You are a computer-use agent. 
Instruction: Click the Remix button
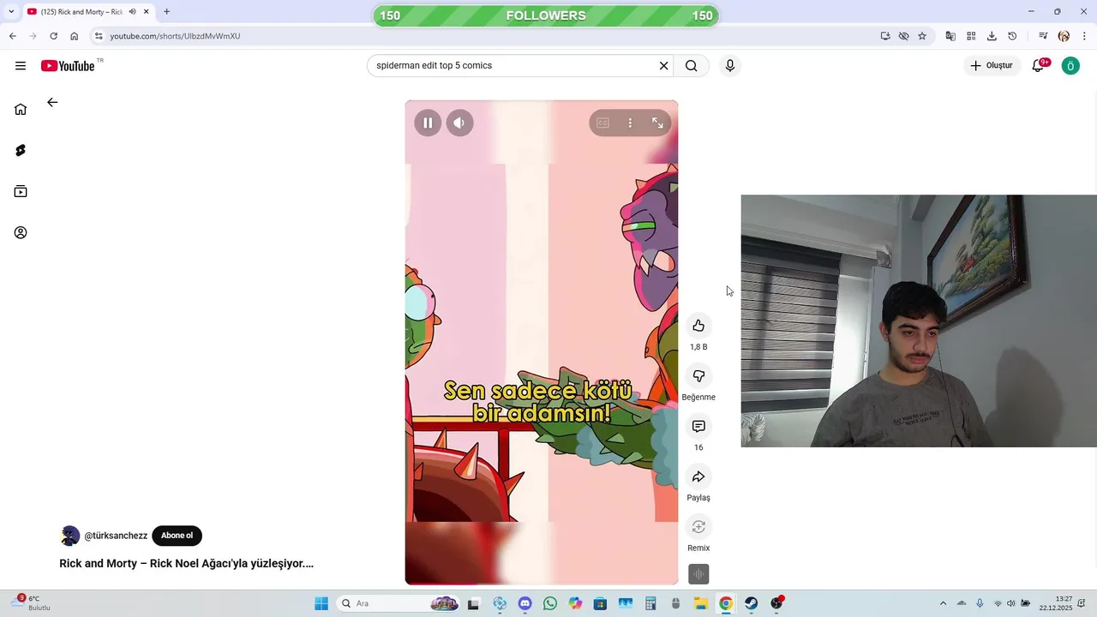698,526
